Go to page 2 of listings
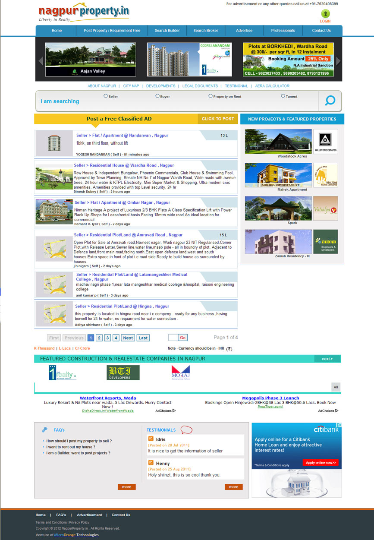Image resolution: width=374 pixels, height=540 pixels. (99, 338)
